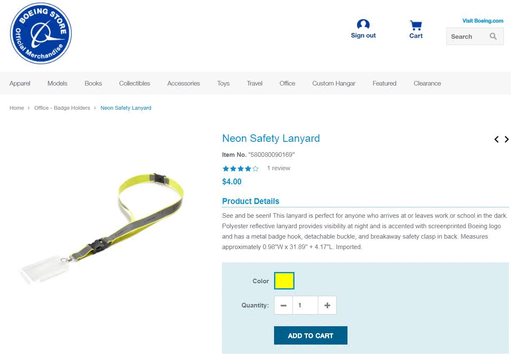Open the Apparel menu
Image resolution: width=511 pixels, height=355 pixels.
click(x=20, y=83)
